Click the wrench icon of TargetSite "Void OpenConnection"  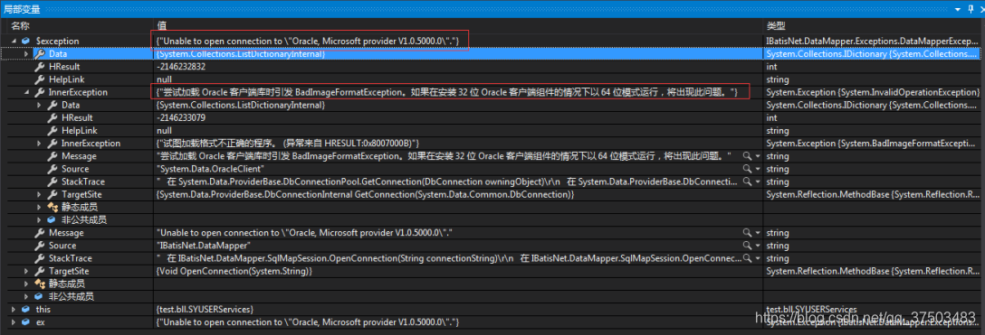[39, 271]
